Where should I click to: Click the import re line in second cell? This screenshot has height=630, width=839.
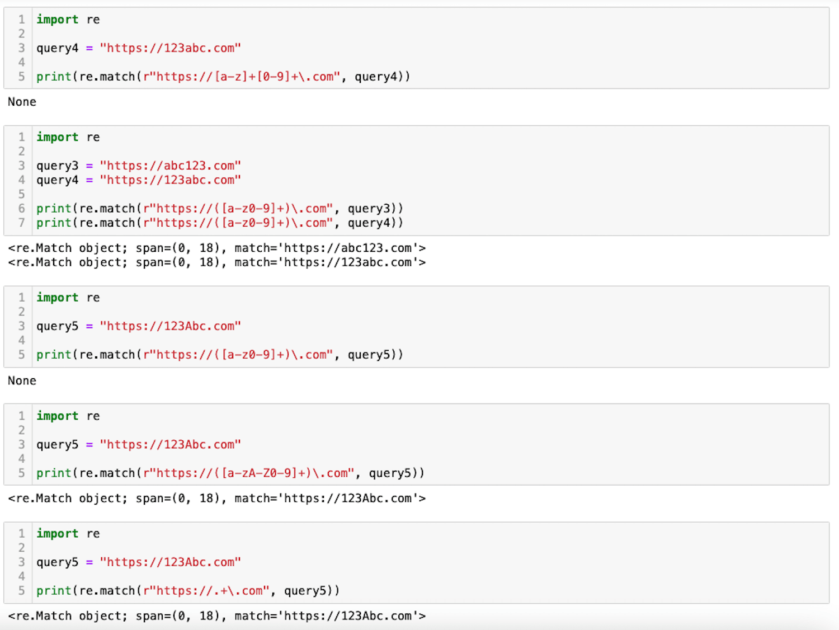coord(68,137)
